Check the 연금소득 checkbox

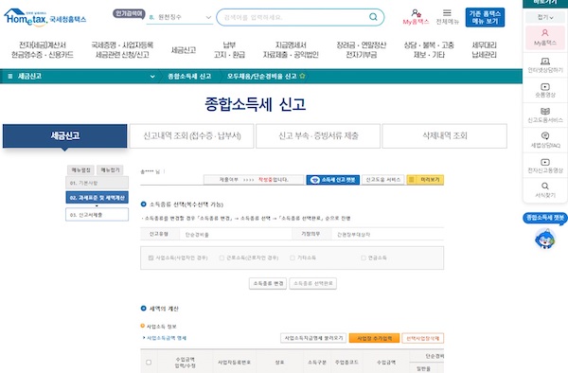tap(364, 258)
